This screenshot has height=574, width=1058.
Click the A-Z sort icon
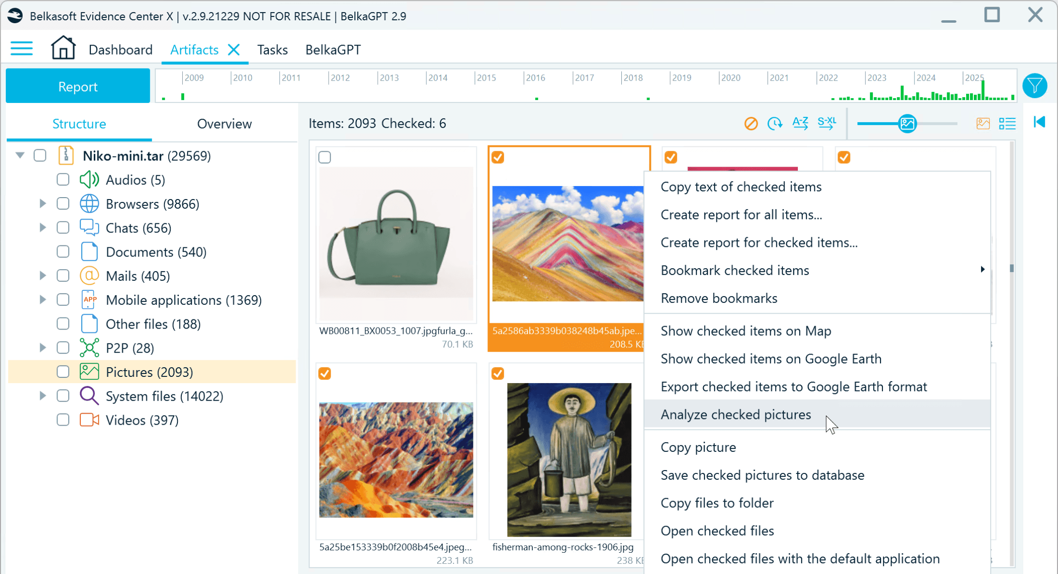[x=800, y=123]
